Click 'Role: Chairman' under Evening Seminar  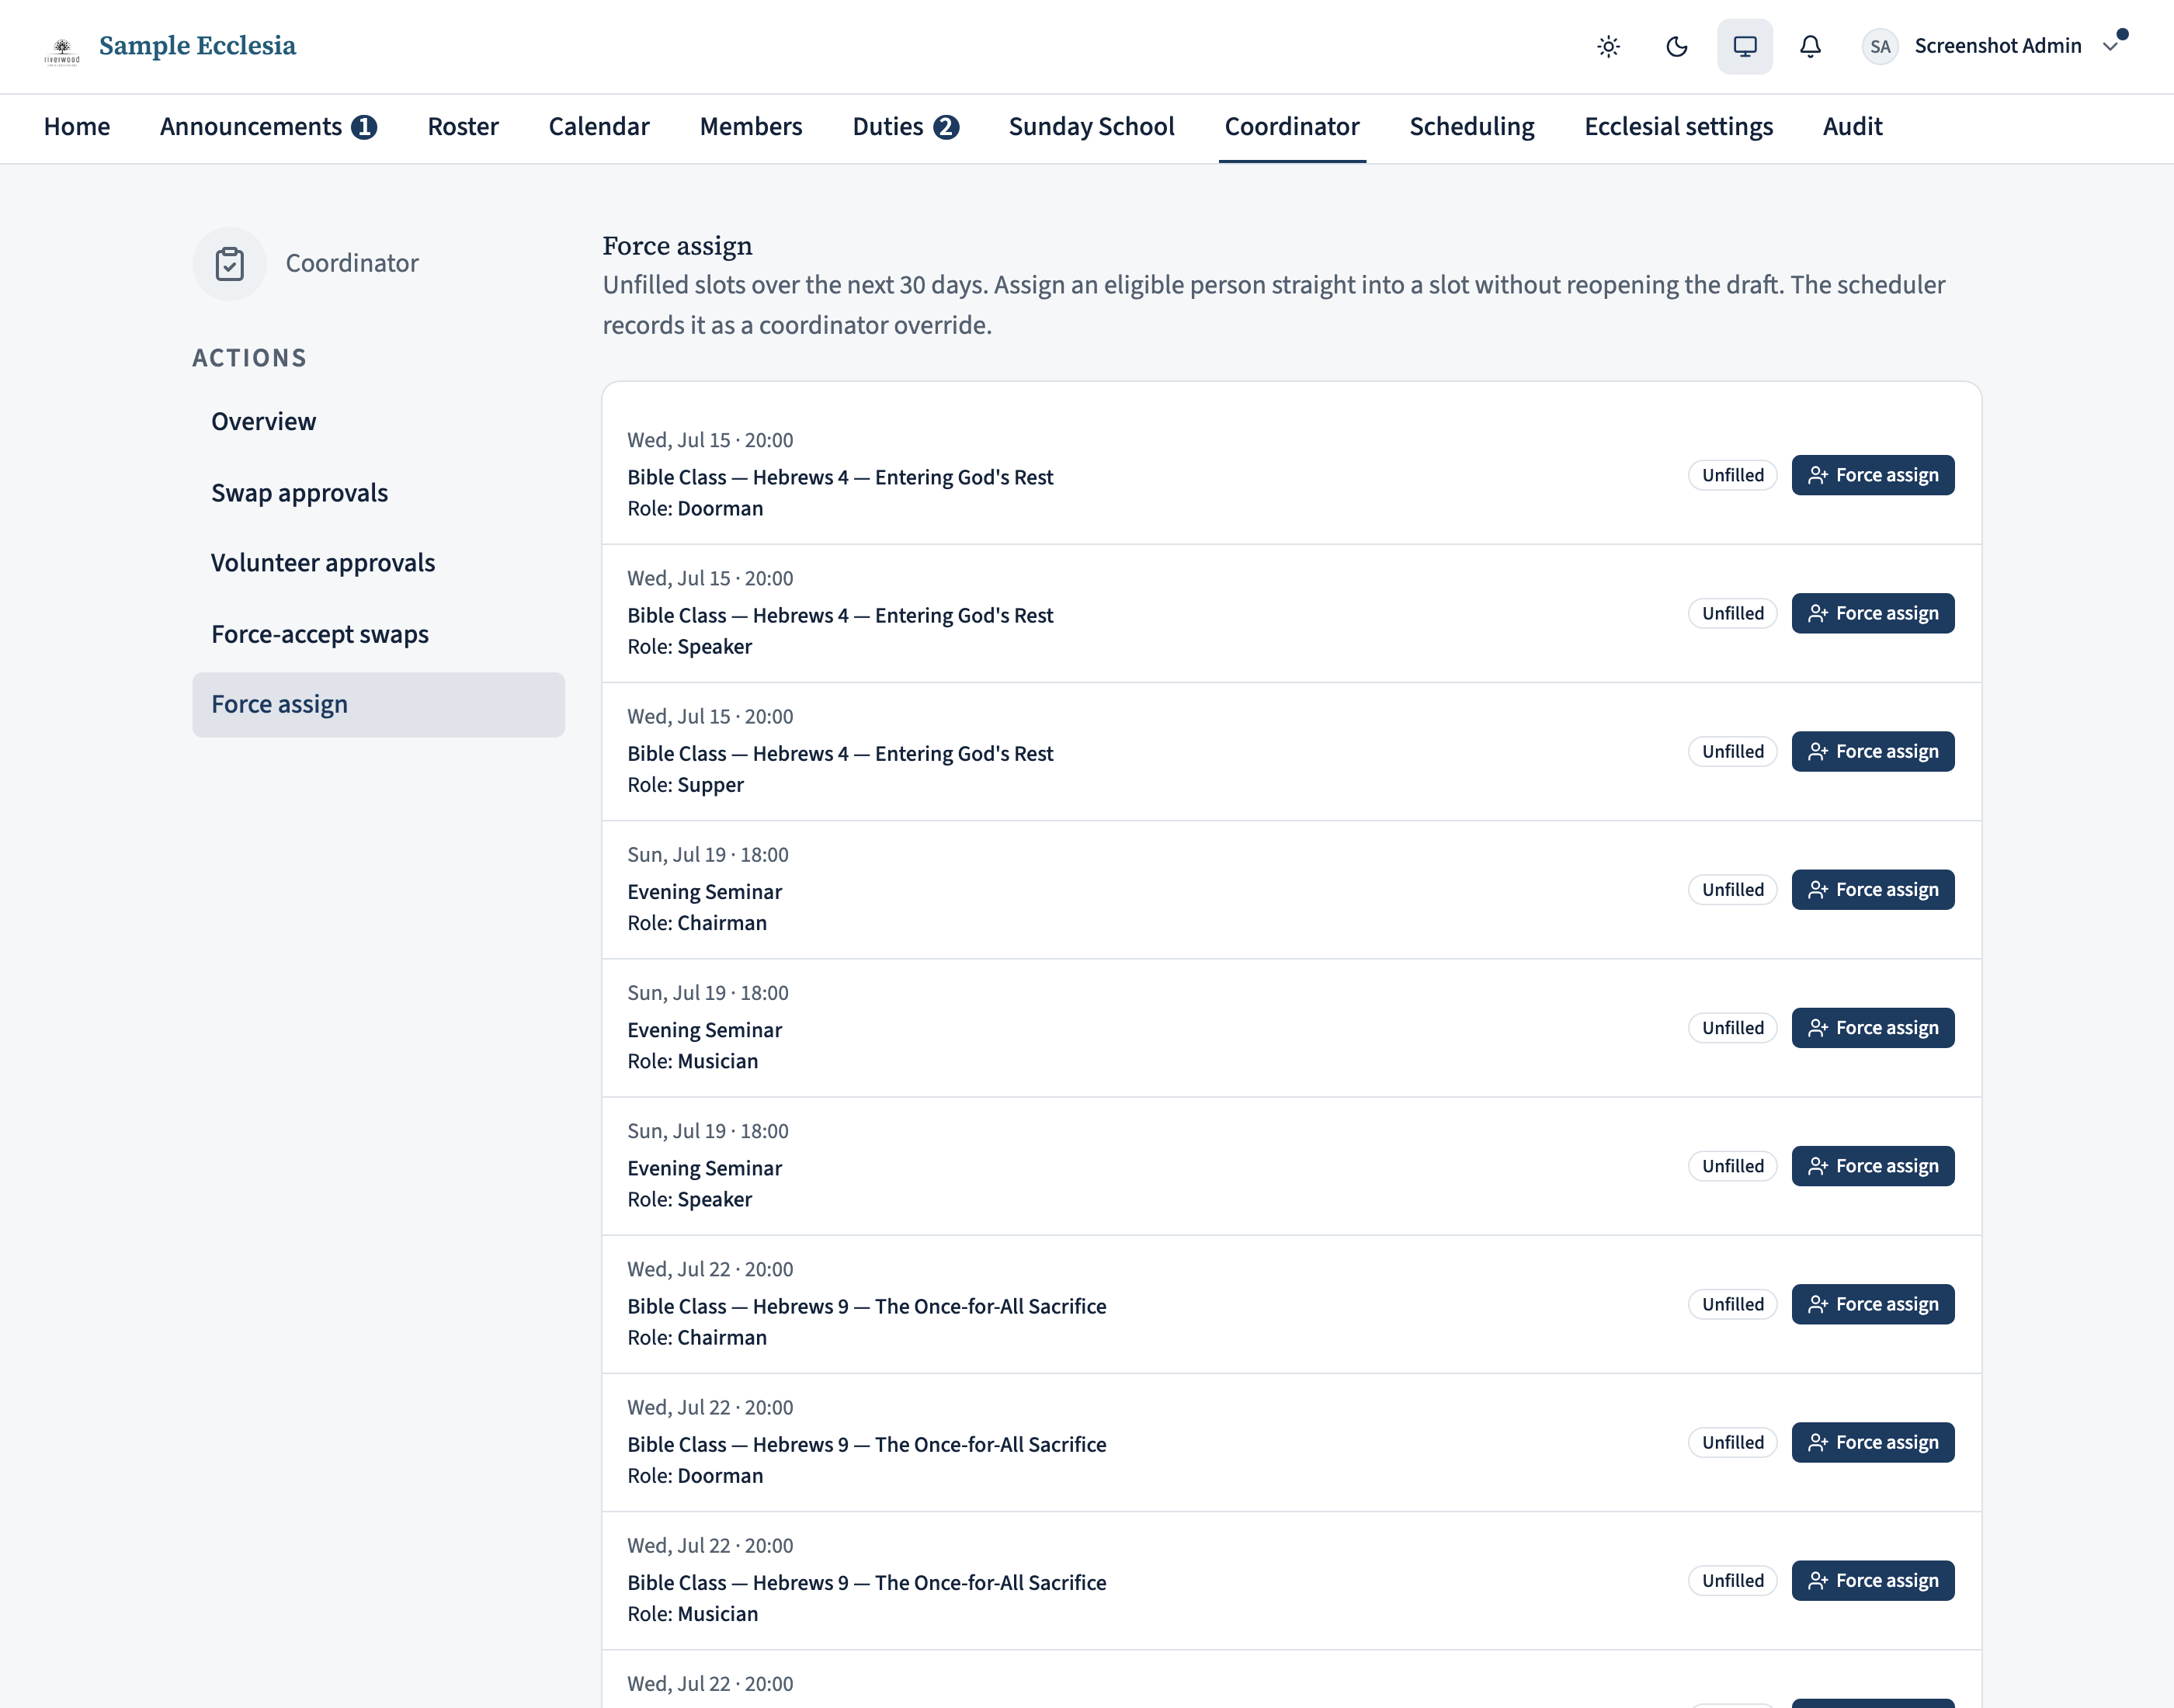tap(697, 923)
